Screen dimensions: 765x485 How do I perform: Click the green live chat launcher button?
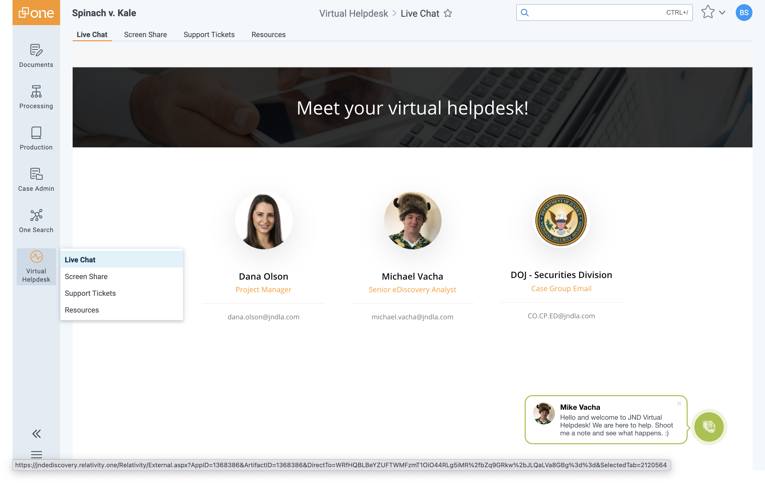(709, 426)
